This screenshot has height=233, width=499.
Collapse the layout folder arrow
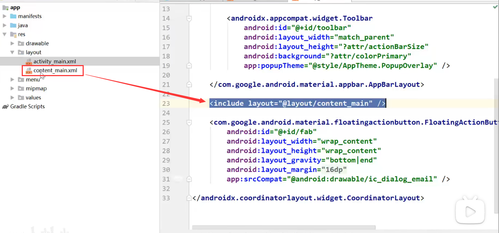click(x=12, y=52)
